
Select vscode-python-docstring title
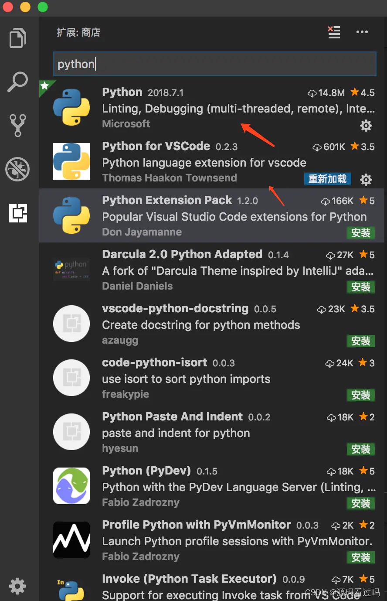click(x=175, y=308)
